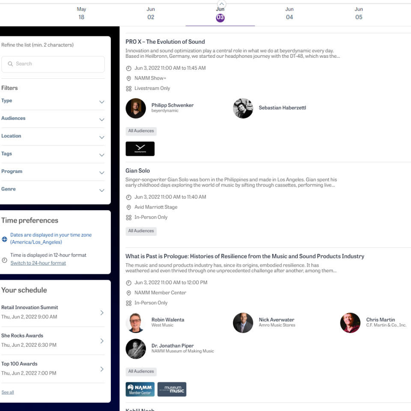
Task: View Nick Averwater's profile photo
Action: tap(243, 323)
